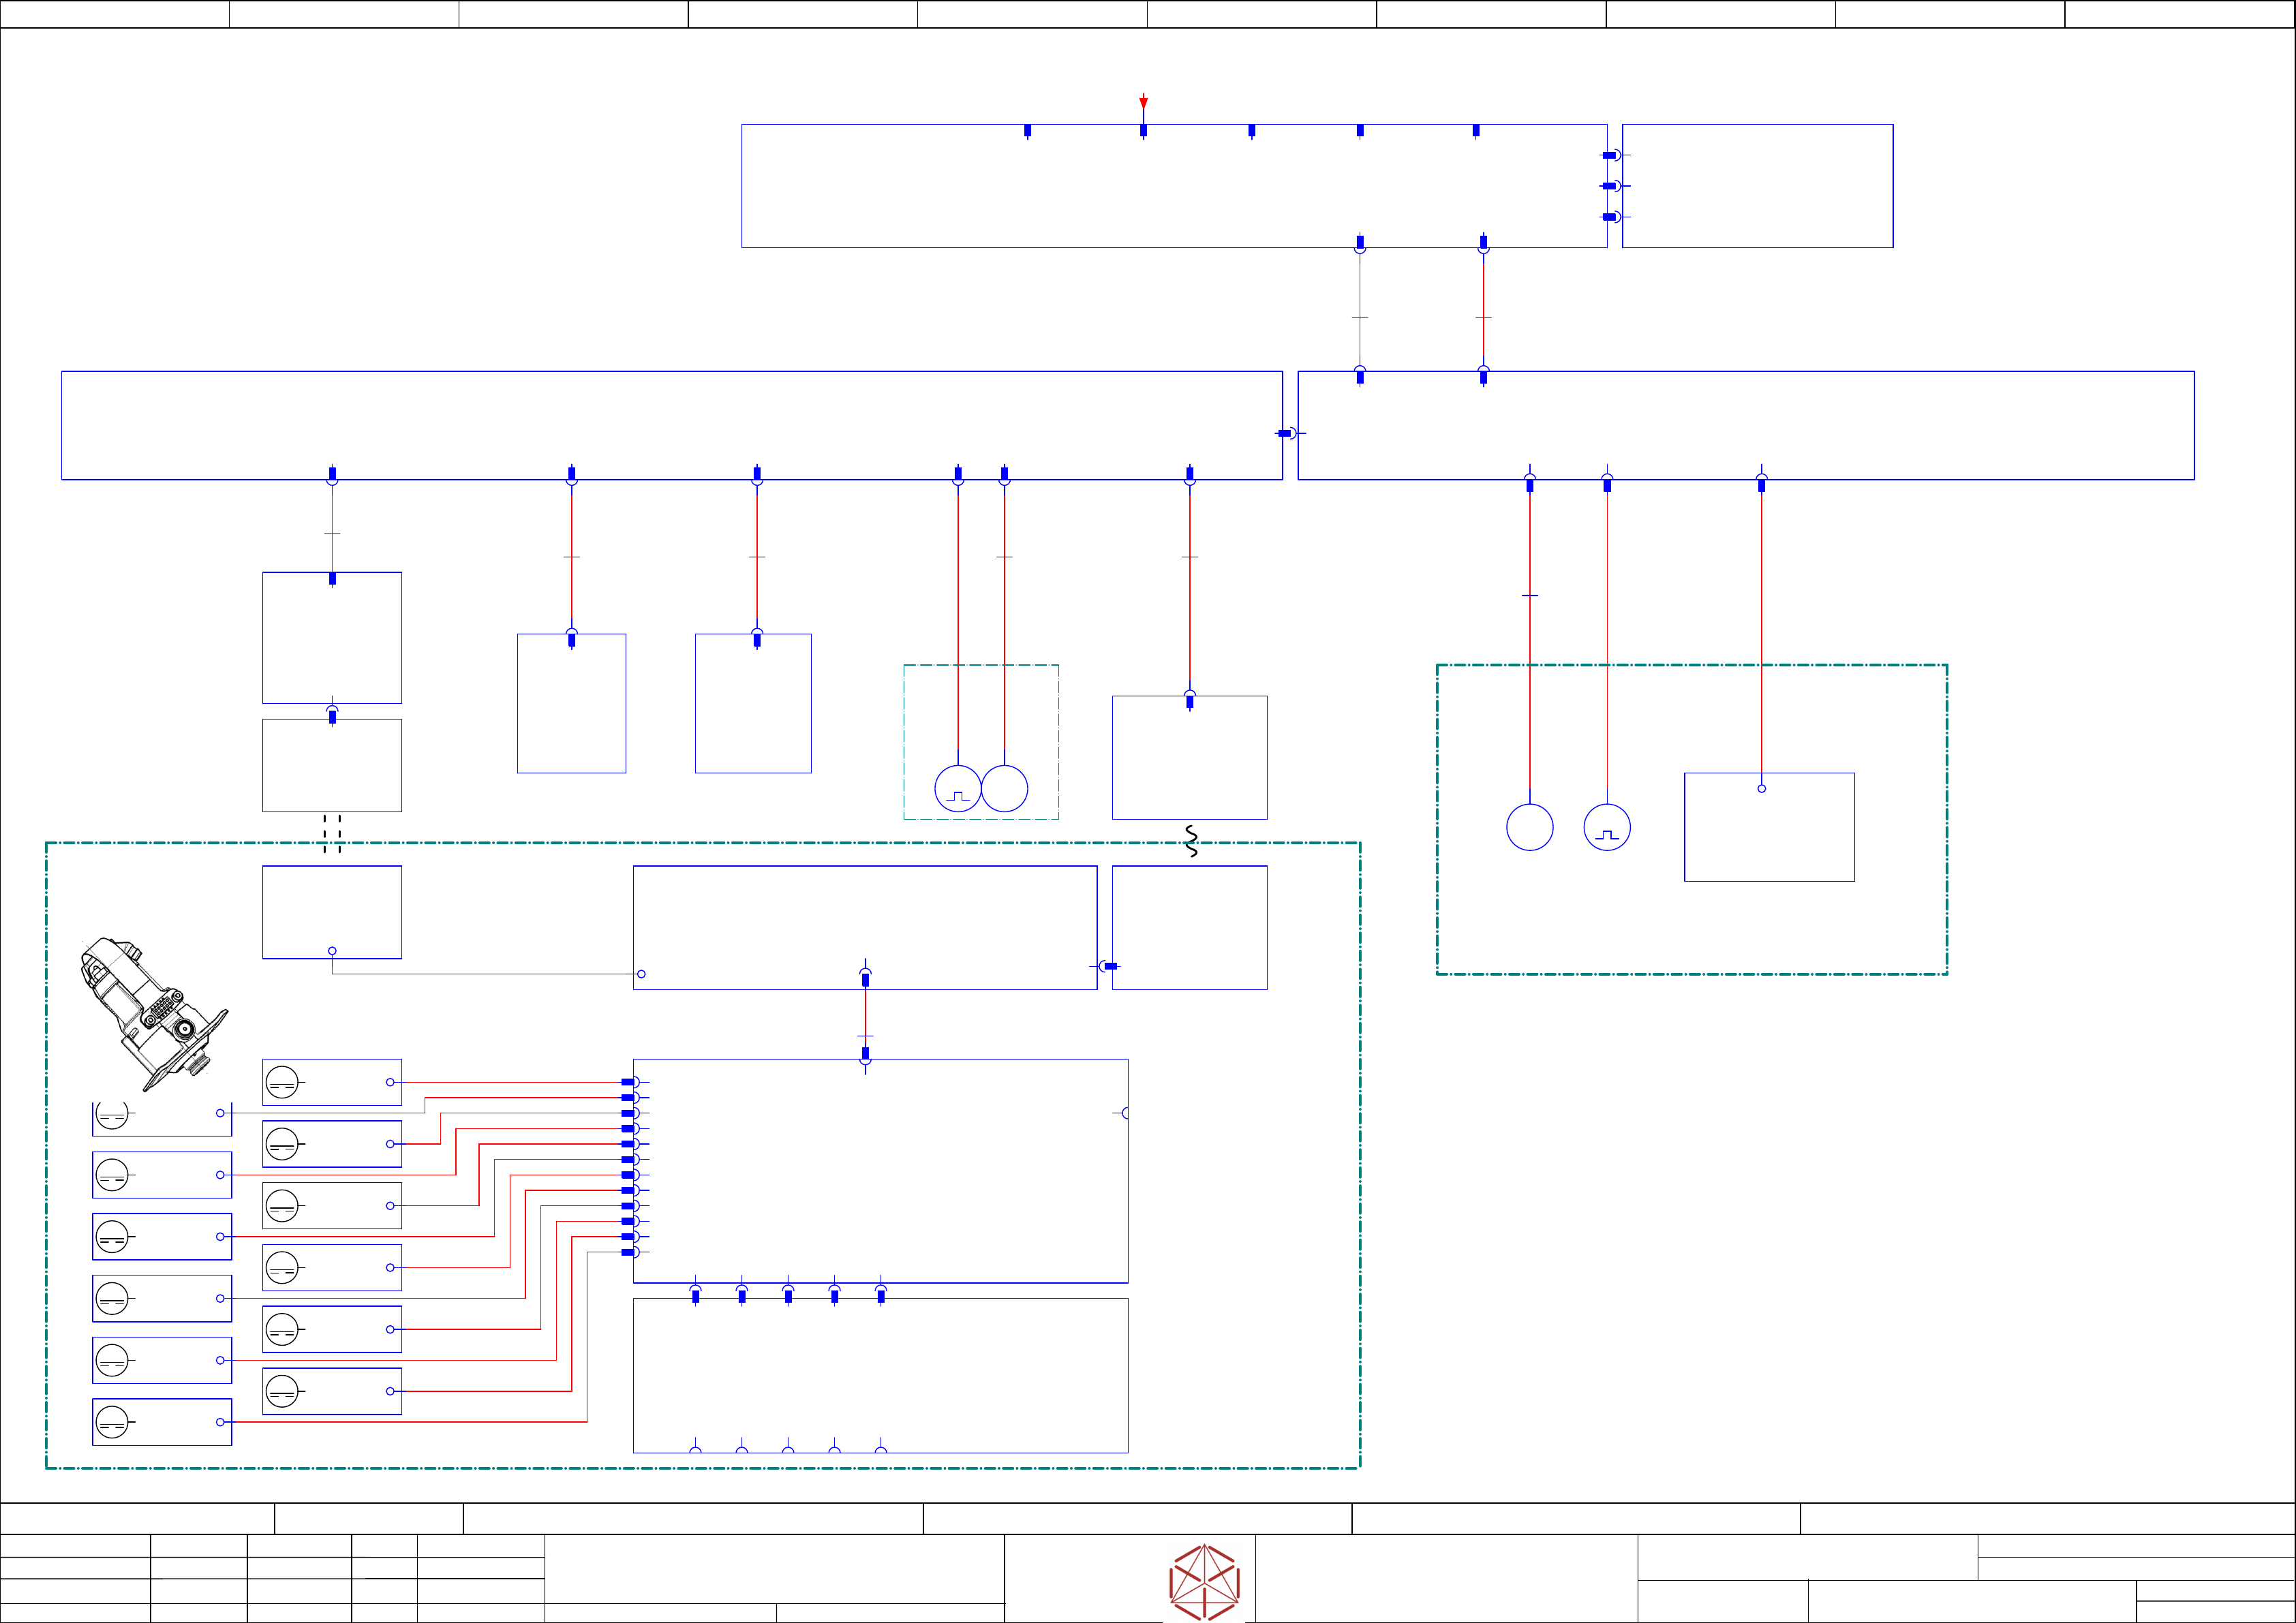The image size is (2296, 1623).
Task: Click ring terminal inside box in right dashed region
Action: coord(1761,788)
